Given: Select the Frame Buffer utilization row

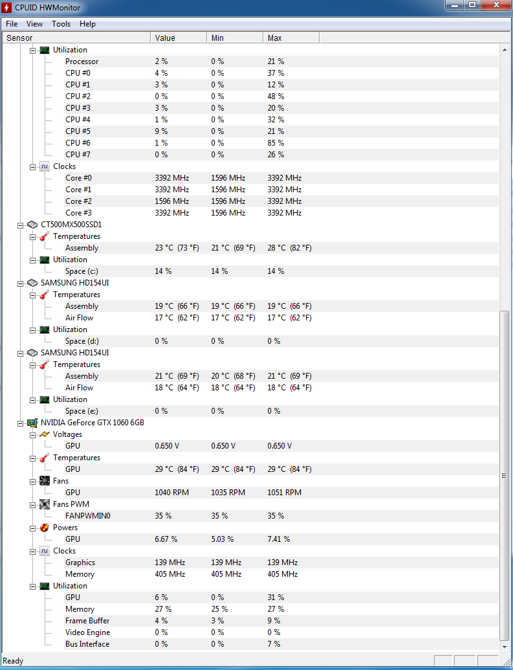Looking at the screenshot, I should coord(87,621).
